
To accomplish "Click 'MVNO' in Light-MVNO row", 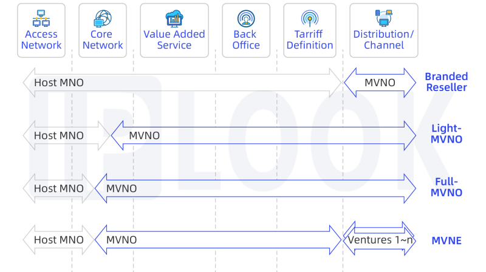I will click(145, 135).
